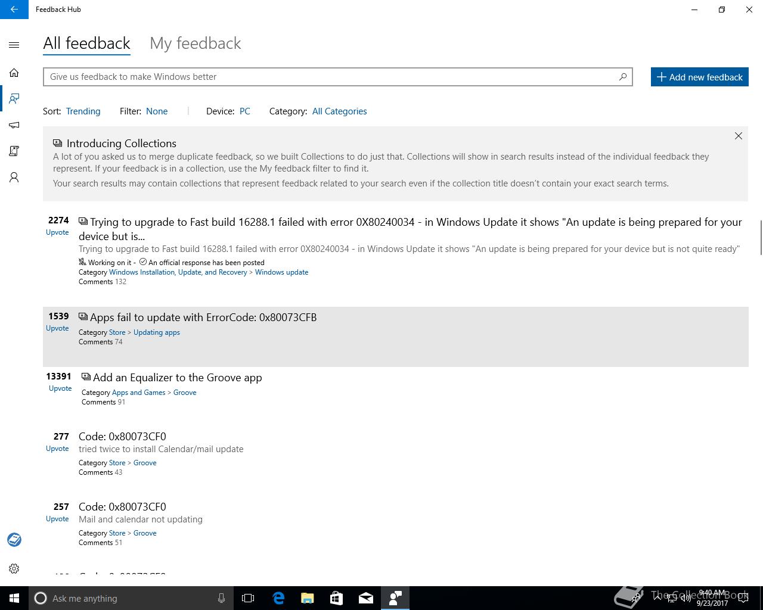
Task: Upvote the Apps fail to update feedback
Action: point(57,328)
